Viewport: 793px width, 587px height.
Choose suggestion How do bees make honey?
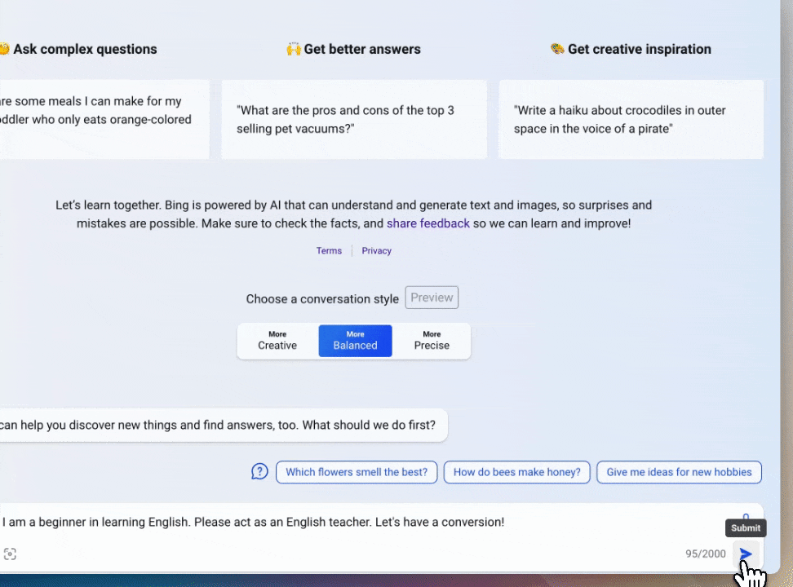[x=516, y=472]
